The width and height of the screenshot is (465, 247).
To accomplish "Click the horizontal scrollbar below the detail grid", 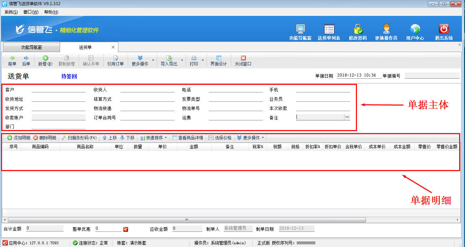I will coord(186,220).
